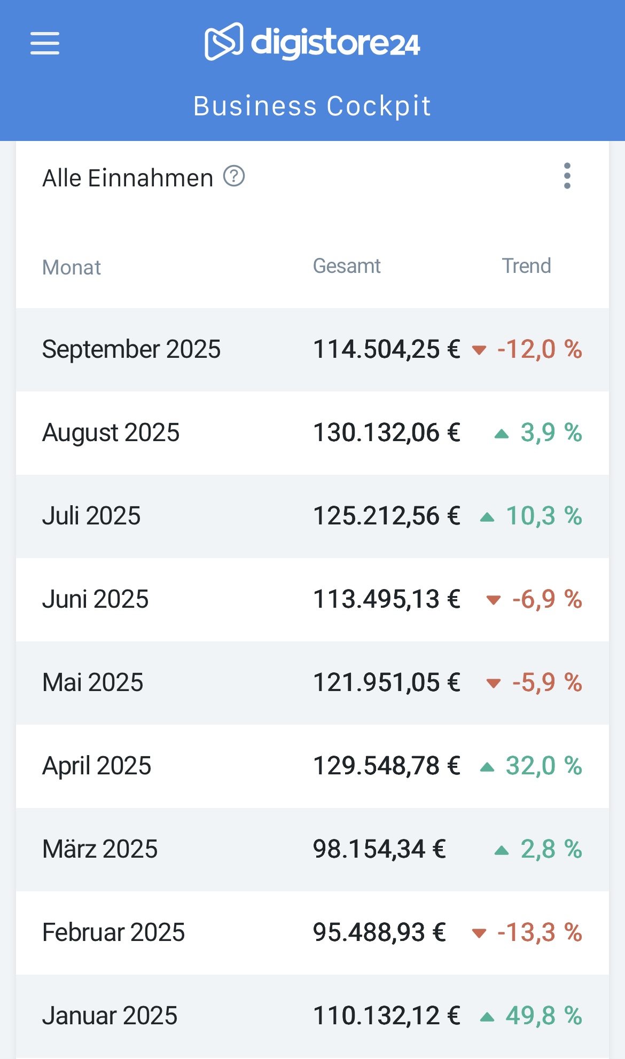Screen dimensions: 625x1059
Task: Select the Juli 2025 month label
Action: 91,516
